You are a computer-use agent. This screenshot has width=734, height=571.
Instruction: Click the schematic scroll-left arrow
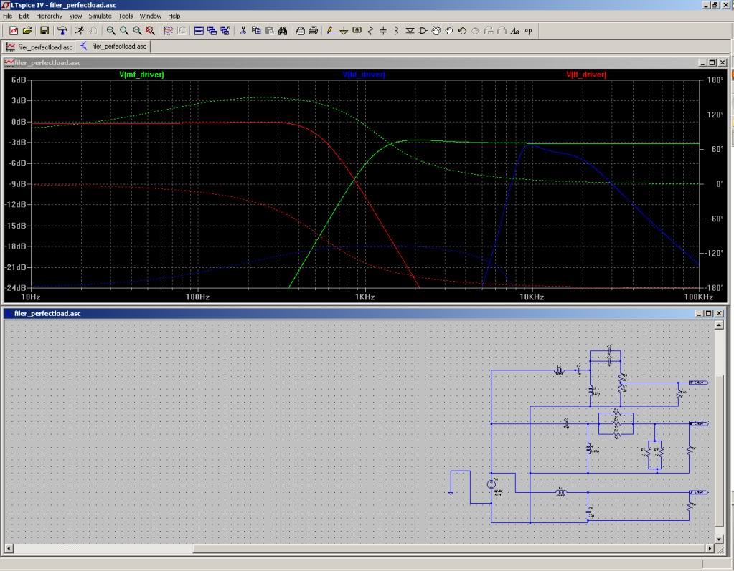(x=9, y=549)
